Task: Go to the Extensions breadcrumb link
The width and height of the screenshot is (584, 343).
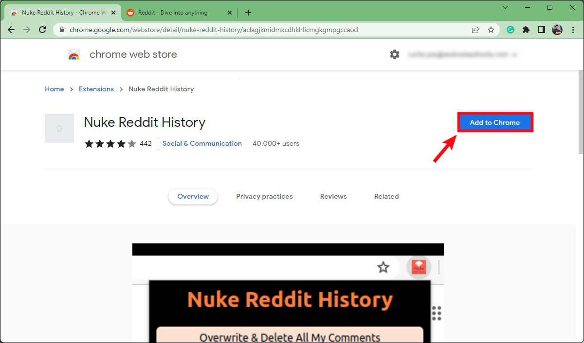Action: [x=96, y=89]
